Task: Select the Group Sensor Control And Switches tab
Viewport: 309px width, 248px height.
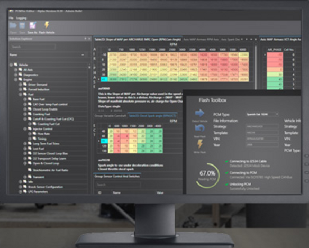Action: (x=117, y=176)
